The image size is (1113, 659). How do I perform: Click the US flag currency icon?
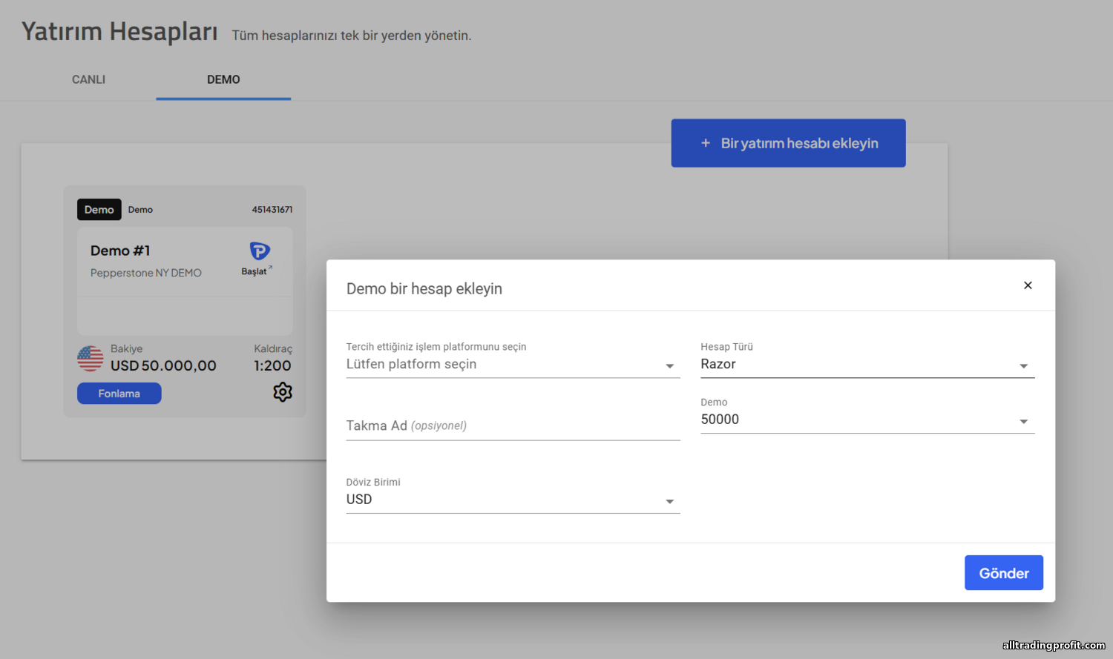[91, 359]
